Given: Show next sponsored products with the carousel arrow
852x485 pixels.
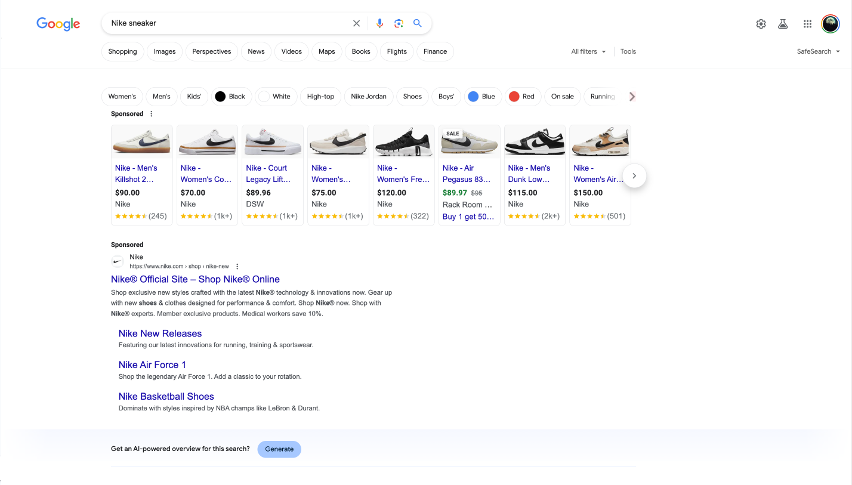Looking at the screenshot, I should coord(634,176).
